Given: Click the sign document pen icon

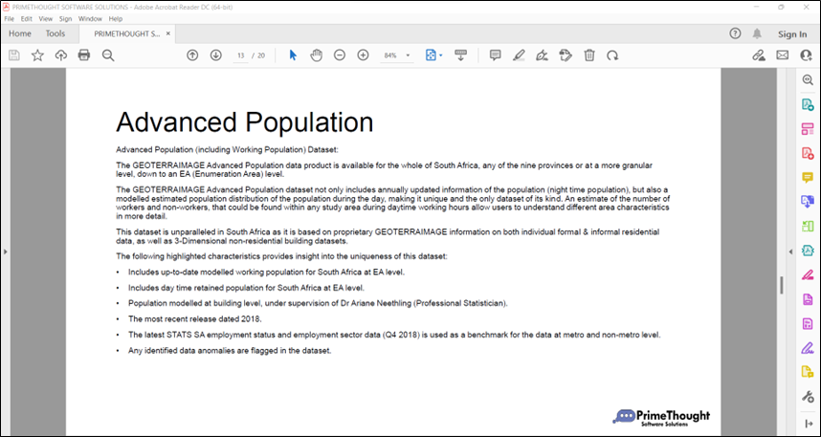Looking at the screenshot, I should tap(542, 55).
